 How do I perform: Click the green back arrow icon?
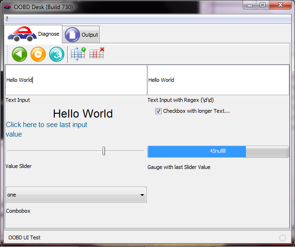pos(20,54)
